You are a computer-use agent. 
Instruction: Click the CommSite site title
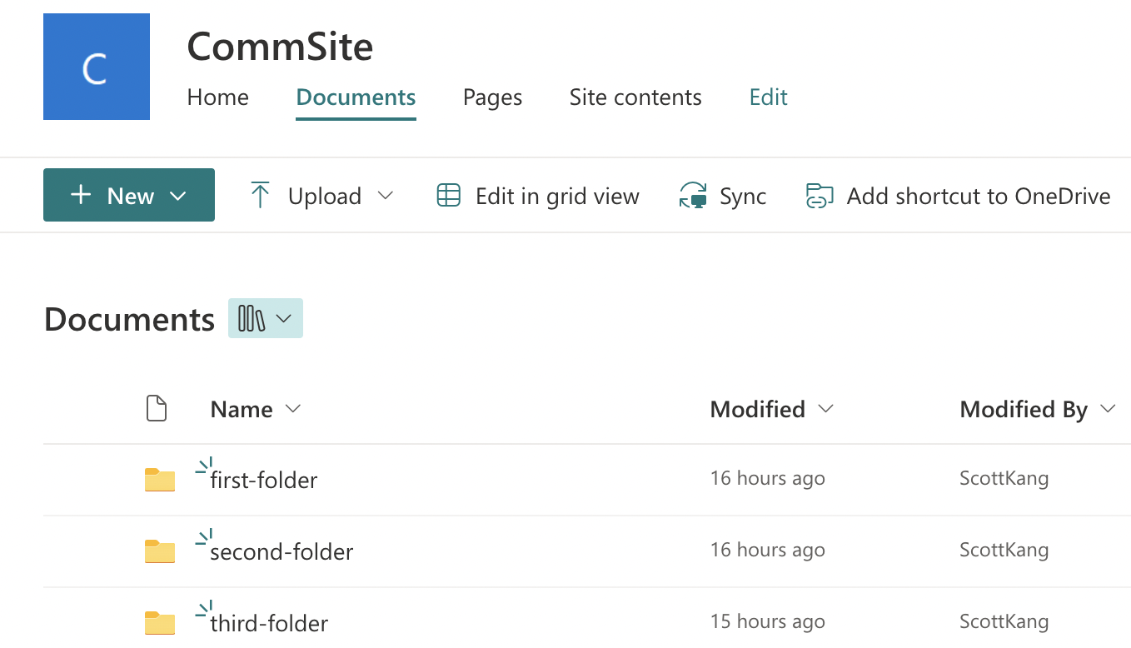280,47
